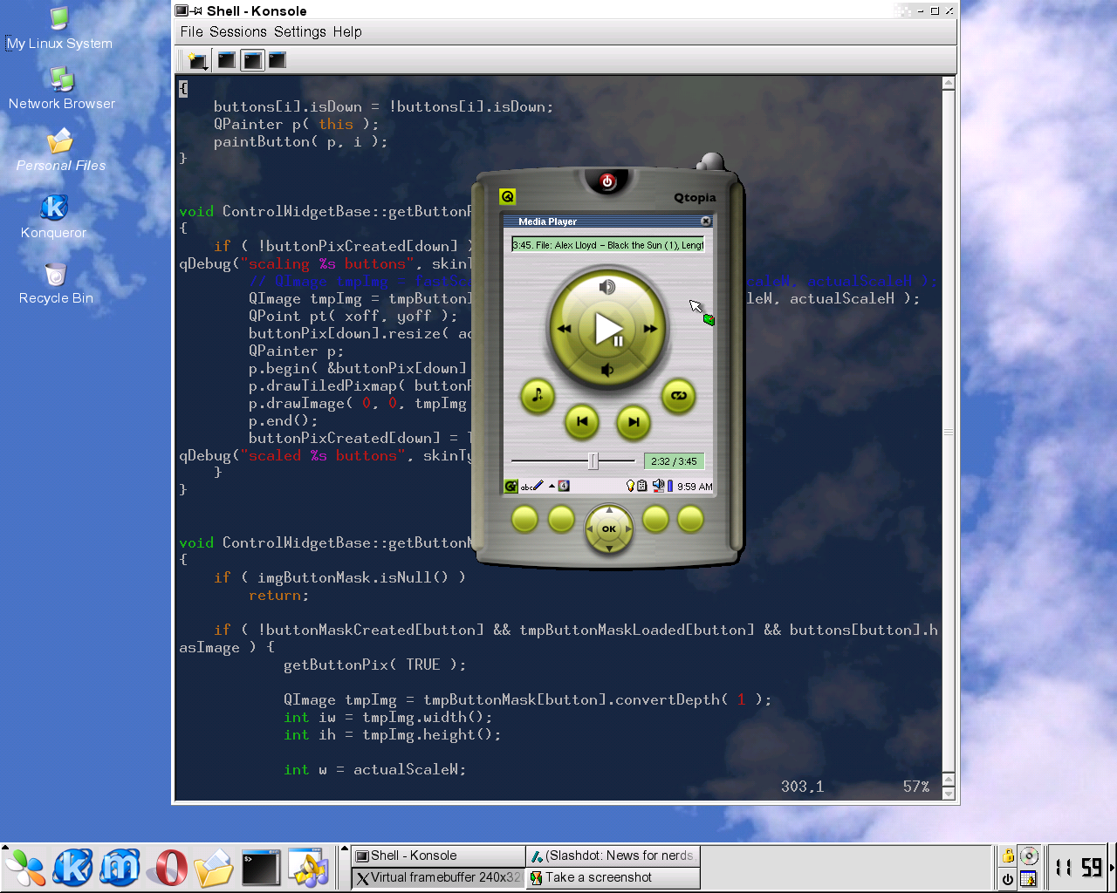The width and height of the screenshot is (1117, 893).
Task: Open the Settings menu in Konsole
Action: click(x=300, y=32)
